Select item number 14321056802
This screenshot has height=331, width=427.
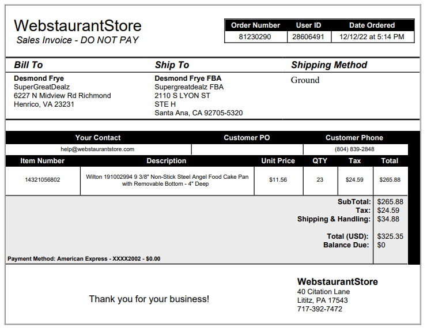point(43,180)
